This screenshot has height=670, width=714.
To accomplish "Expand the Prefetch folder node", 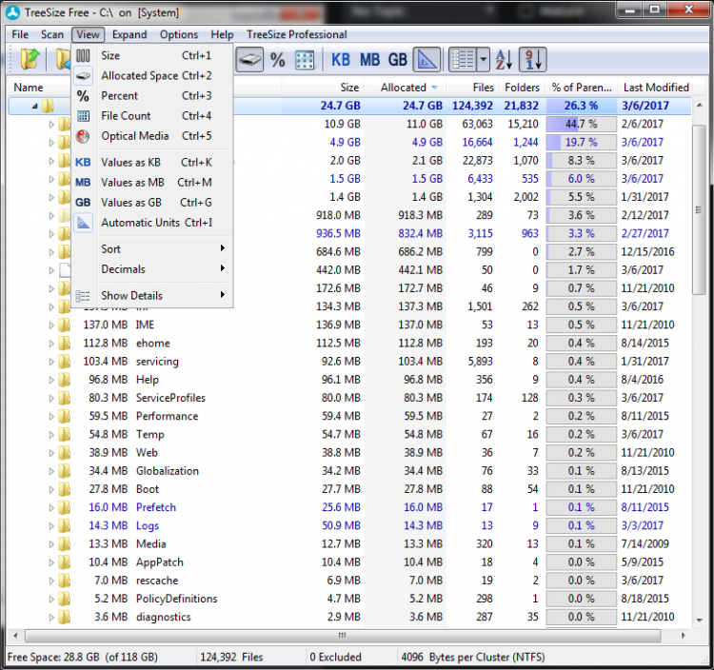I will pos(51,507).
